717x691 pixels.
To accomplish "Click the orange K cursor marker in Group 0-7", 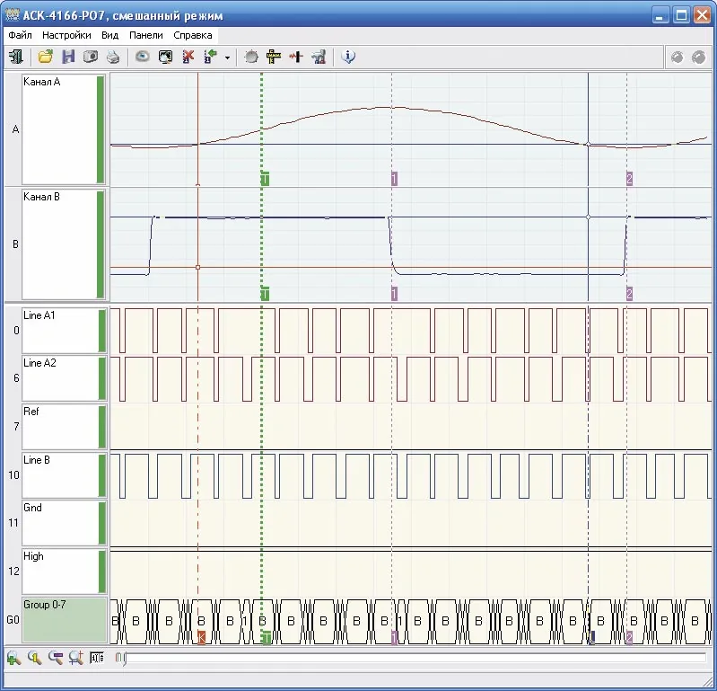I will point(201,637).
